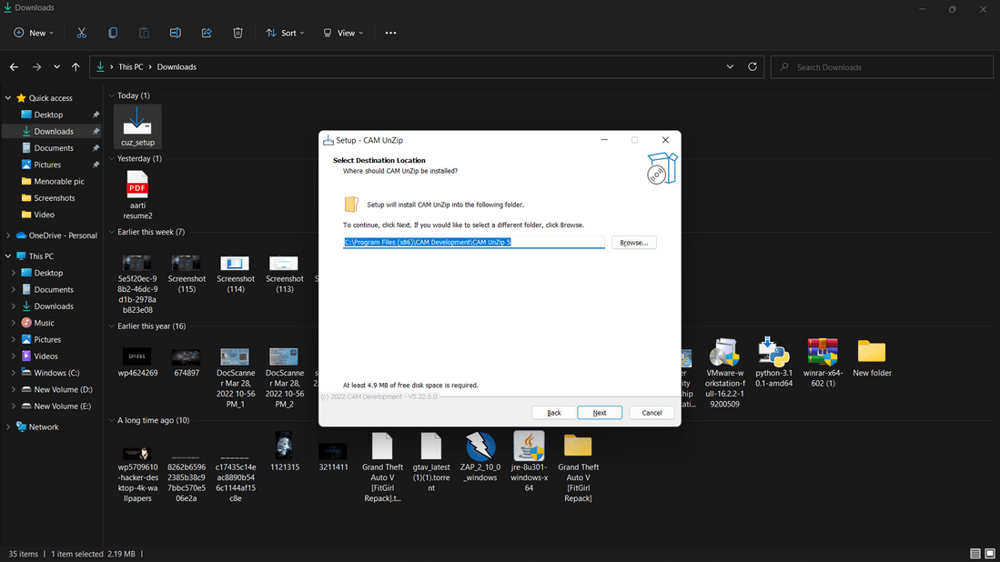
Task: Click the Cut scissors icon in toolbar
Action: point(81,33)
